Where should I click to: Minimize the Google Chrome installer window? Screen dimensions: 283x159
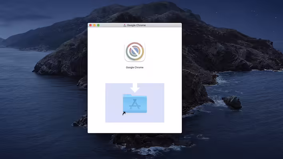coord(94,25)
